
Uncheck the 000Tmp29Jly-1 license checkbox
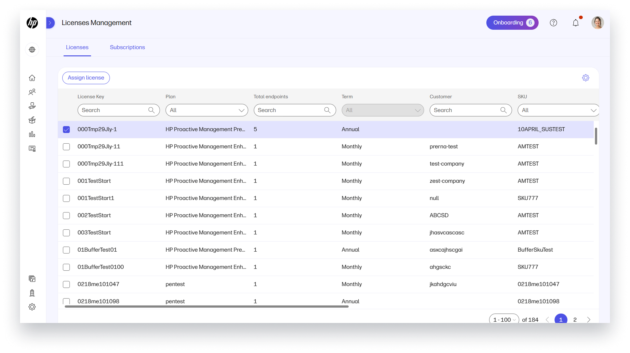66,130
